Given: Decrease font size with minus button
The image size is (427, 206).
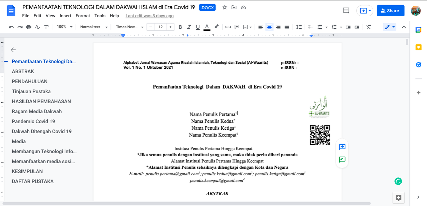Looking at the screenshot, I should pos(151,27).
